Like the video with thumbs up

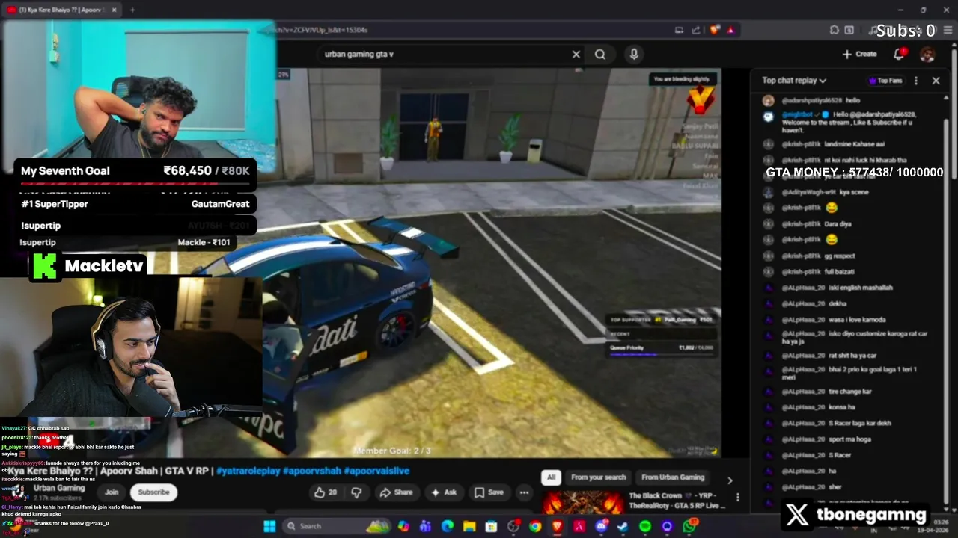pyautogui.click(x=326, y=492)
